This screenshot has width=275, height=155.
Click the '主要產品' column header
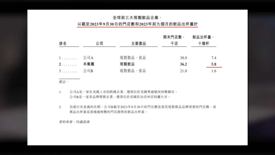click(139, 43)
